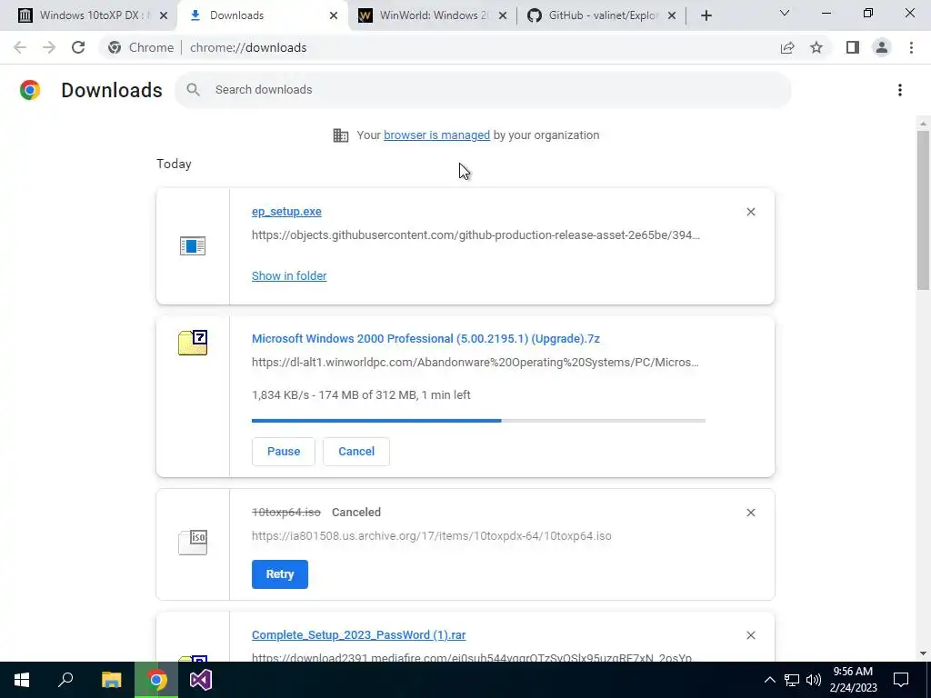The image size is (931, 698).
Task: Show ep_setup.exe in folder
Action: click(289, 276)
